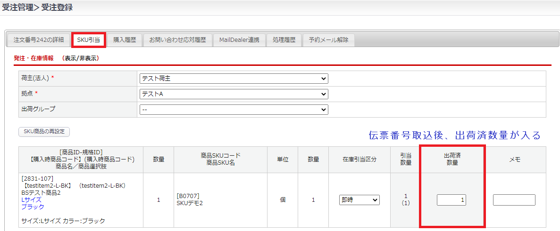
Task: Go to the お問い合わせ応対履歴 tab
Action: (177, 40)
